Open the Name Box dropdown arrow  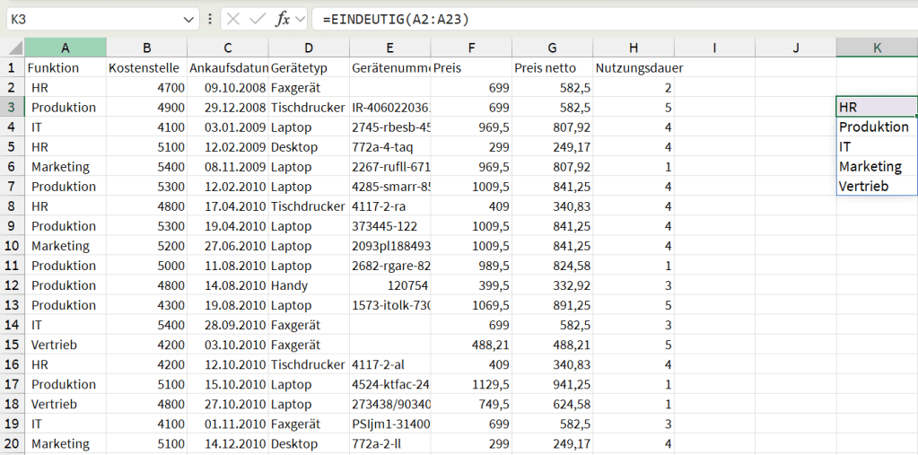(189, 19)
